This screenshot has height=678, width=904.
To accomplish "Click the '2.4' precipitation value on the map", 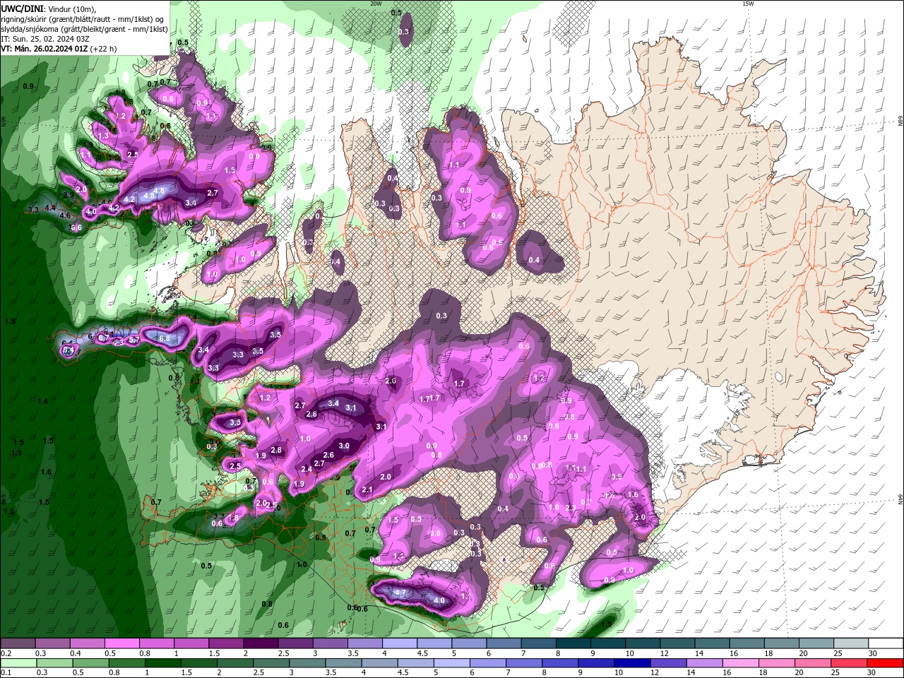I will point(307,469).
